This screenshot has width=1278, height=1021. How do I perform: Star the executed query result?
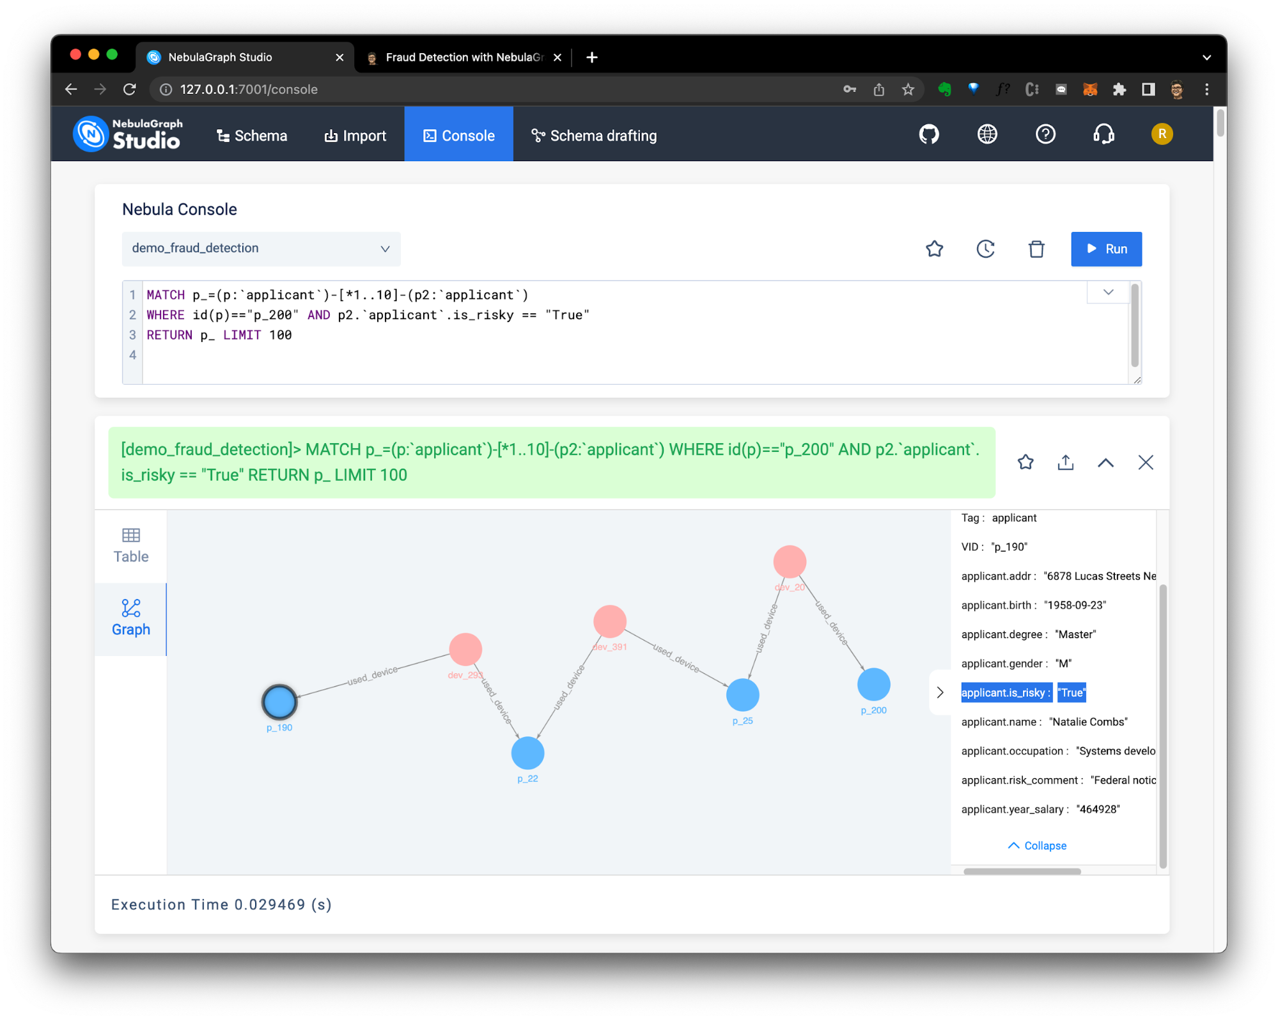pyautogui.click(x=1025, y=462)
